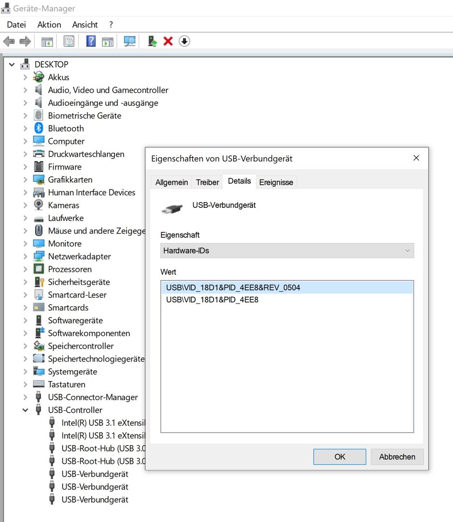Open the Aktion menu
Screen dimensions: 453x522
pos(49,25)
